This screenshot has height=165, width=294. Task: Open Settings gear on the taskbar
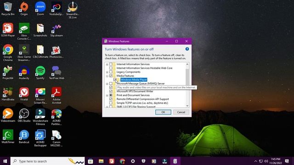[x=133, y=161]
